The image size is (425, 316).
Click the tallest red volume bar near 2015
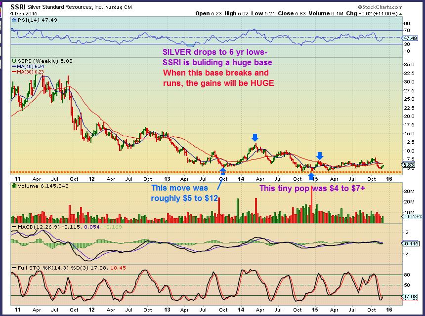(x=311, y=204)
